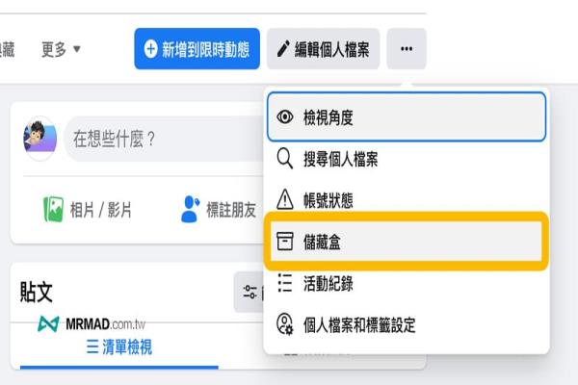Open the three-dot more options button
This screenshot has height=385, width=578.
[407, 49]
